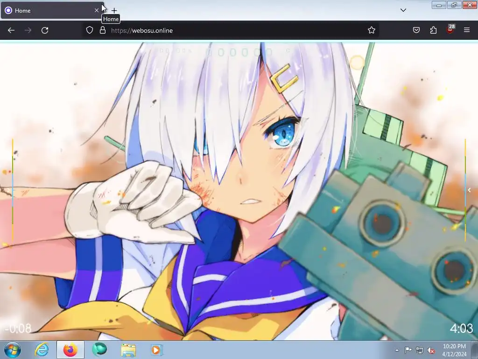Bookmark this page with the star
Viewport: 478px width, 359px height.
(371, 30)
